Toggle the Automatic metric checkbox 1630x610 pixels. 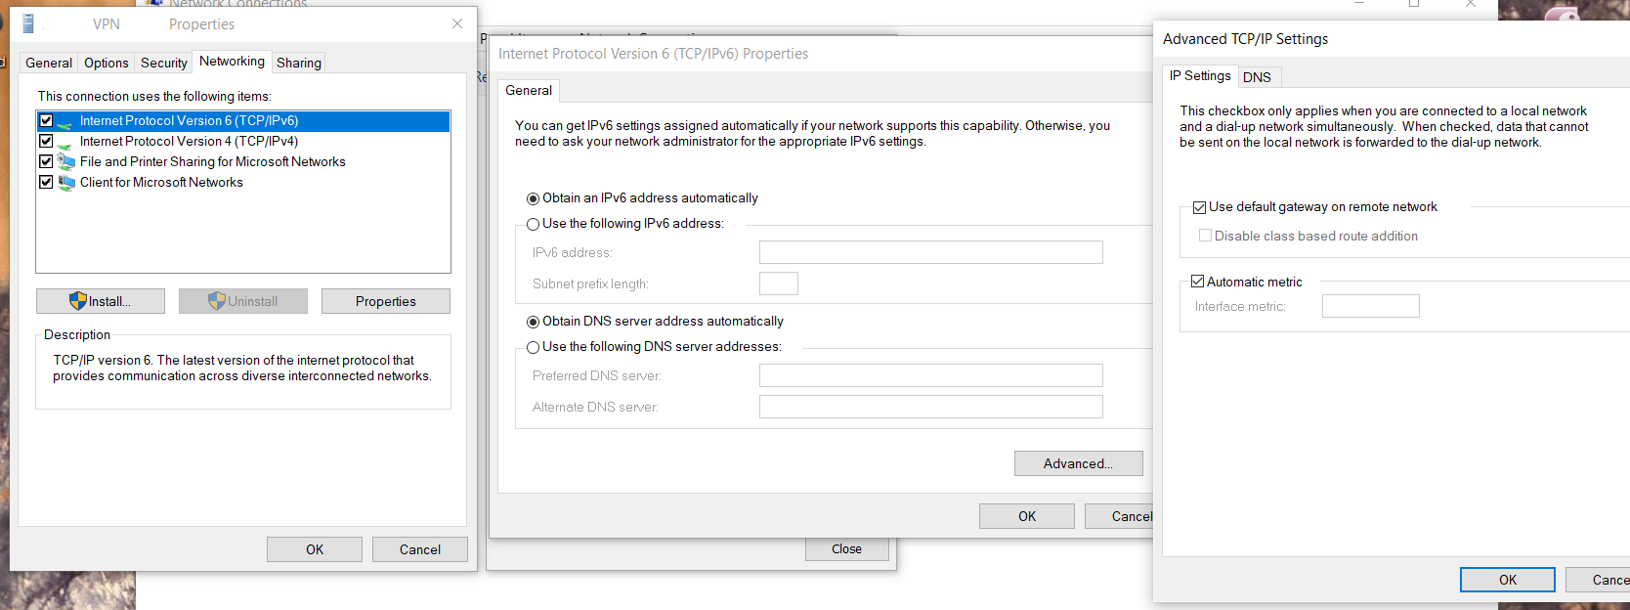(1197, 282)
